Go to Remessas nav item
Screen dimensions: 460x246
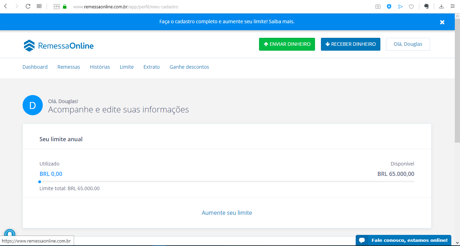[69, 67]
